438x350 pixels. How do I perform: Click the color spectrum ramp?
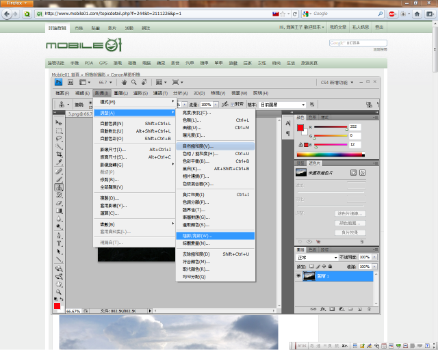(331, 154)
